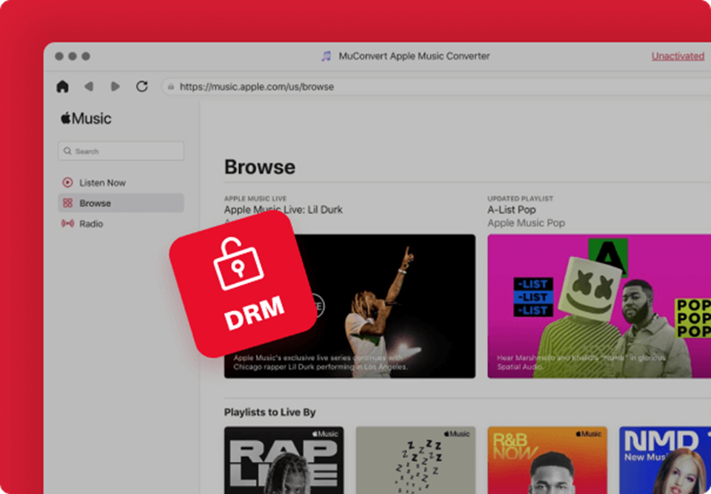Click the Lil Durk banner caption text

[x=320, y=362]
